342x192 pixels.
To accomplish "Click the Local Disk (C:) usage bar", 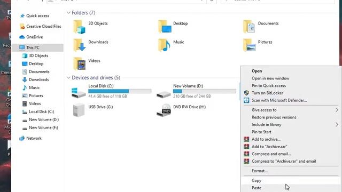I will pyautogui.click(x=120, y=91).
